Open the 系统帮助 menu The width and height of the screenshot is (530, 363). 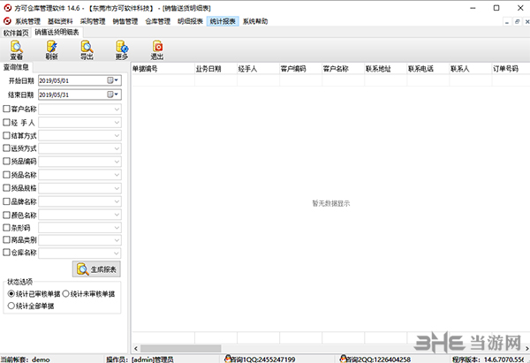[x=255, y=21]
